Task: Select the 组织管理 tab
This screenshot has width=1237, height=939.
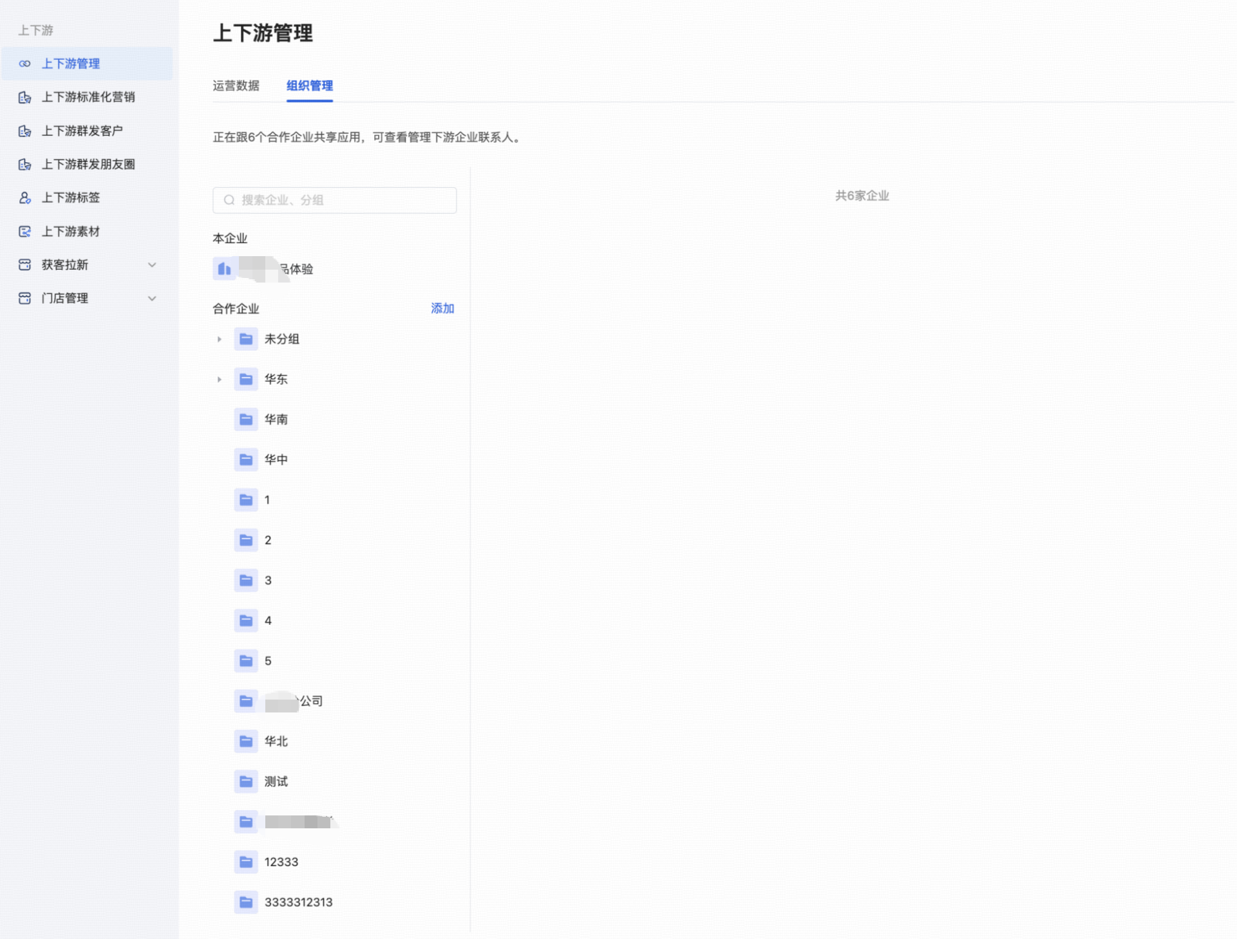Action: click(x=310, y=86)
